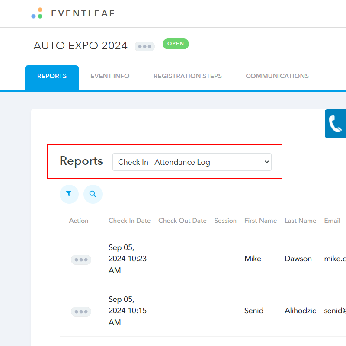Switch to the Event Info tab

[110, 76]
